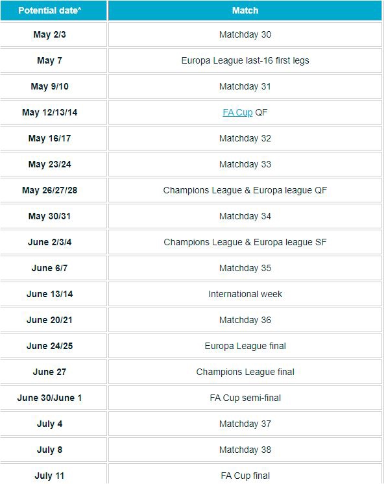Select the July 8 date cell

pyautogui.click(x=53, y=450)
